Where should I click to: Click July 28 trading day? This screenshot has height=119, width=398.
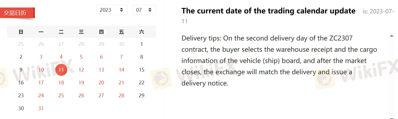pos(121,95)
